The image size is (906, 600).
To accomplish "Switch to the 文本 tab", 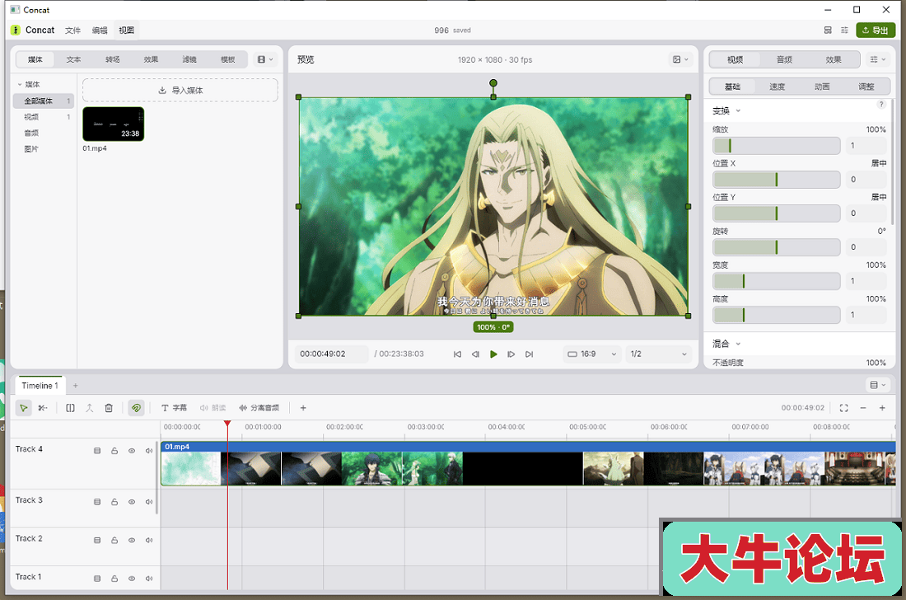I will pos(74,59).
